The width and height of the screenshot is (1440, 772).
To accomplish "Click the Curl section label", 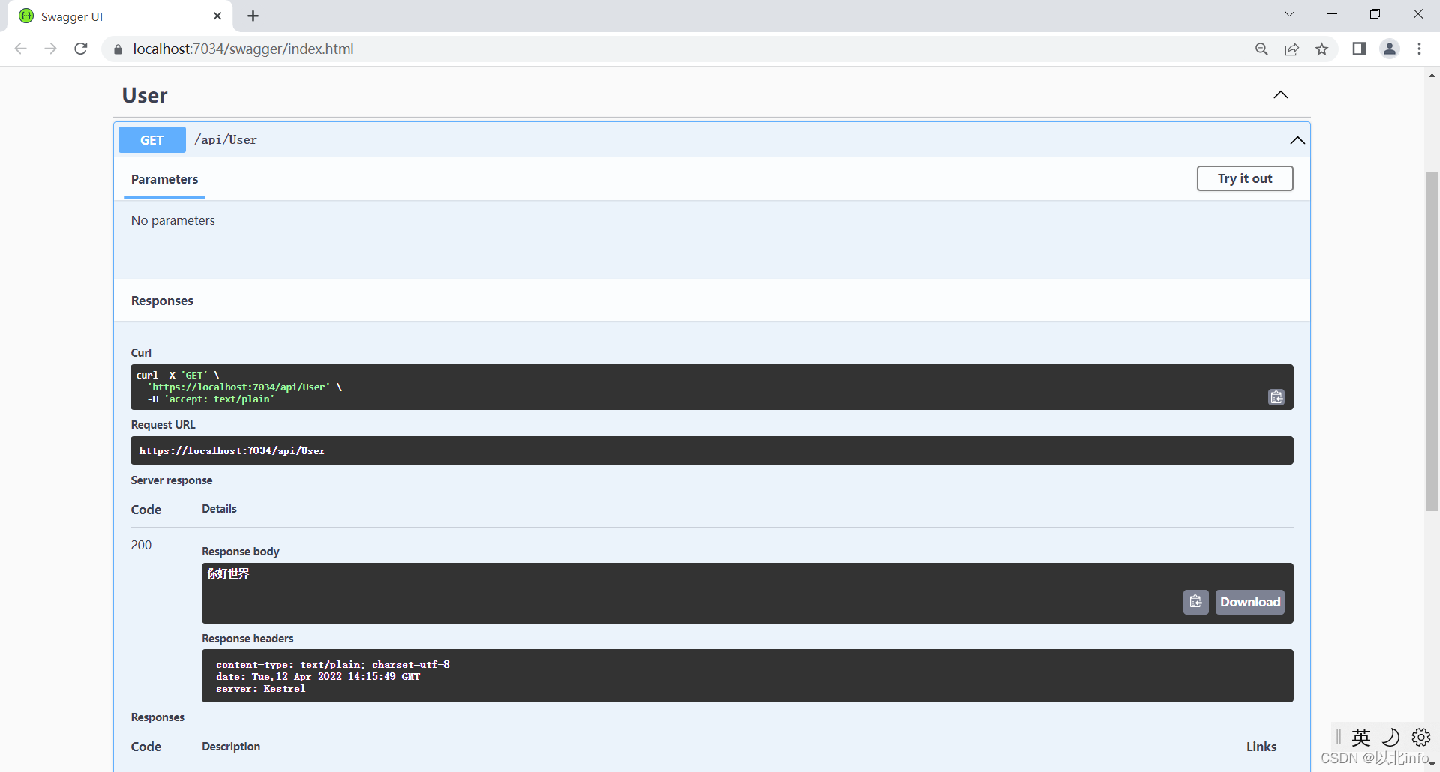I will (141, 353).
